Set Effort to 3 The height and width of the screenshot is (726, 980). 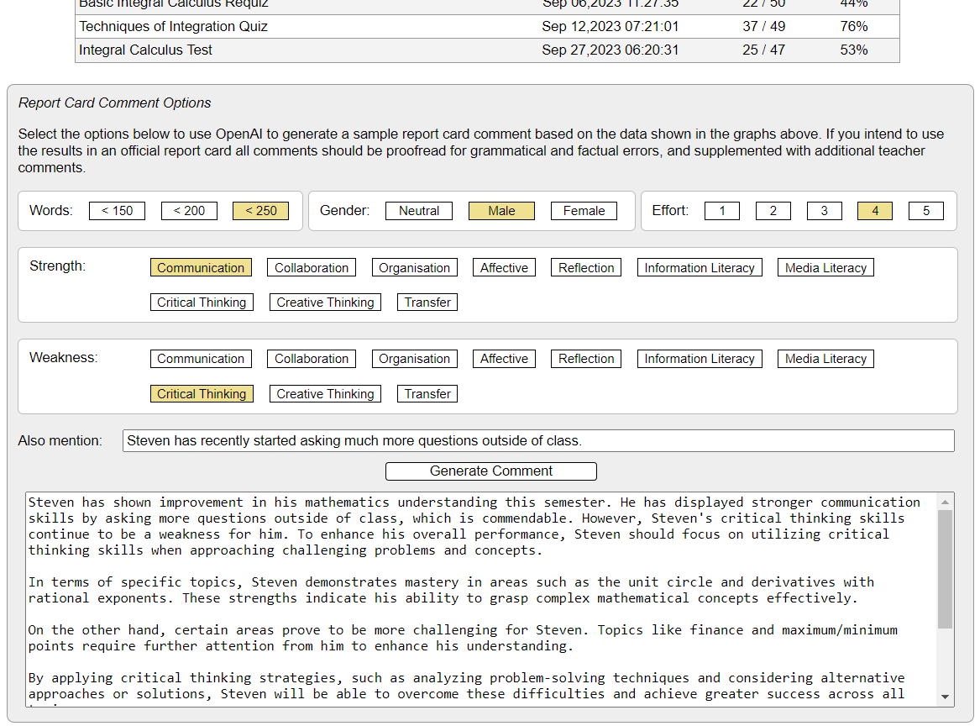click(825, 211)
